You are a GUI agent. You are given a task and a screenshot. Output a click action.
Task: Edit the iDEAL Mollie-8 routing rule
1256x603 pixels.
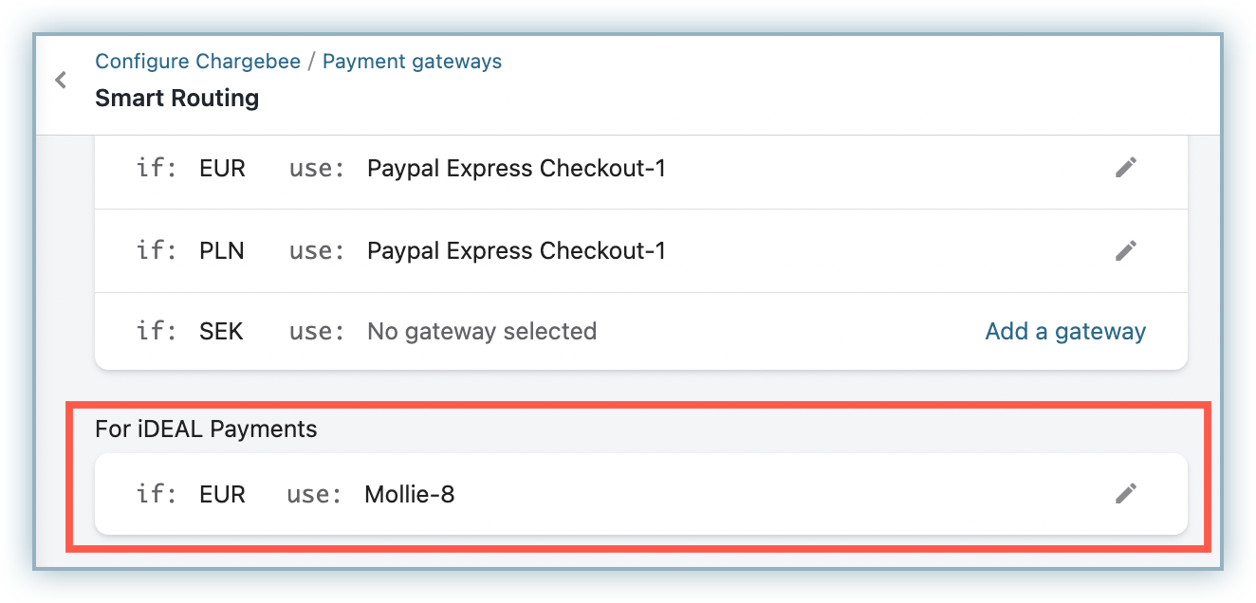[x=1125, y=493]
